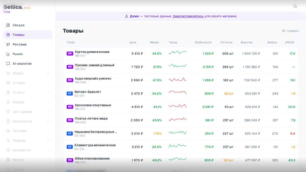Click the Товары box icon in sidebar
306x172 pixels.
[8, 35]
